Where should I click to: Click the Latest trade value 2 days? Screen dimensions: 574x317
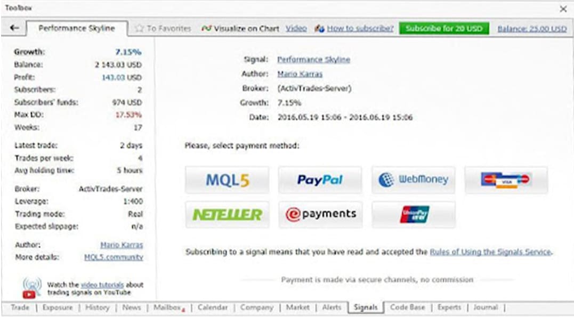point(131,145)
